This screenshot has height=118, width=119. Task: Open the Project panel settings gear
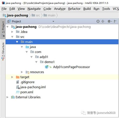(109, 21)
